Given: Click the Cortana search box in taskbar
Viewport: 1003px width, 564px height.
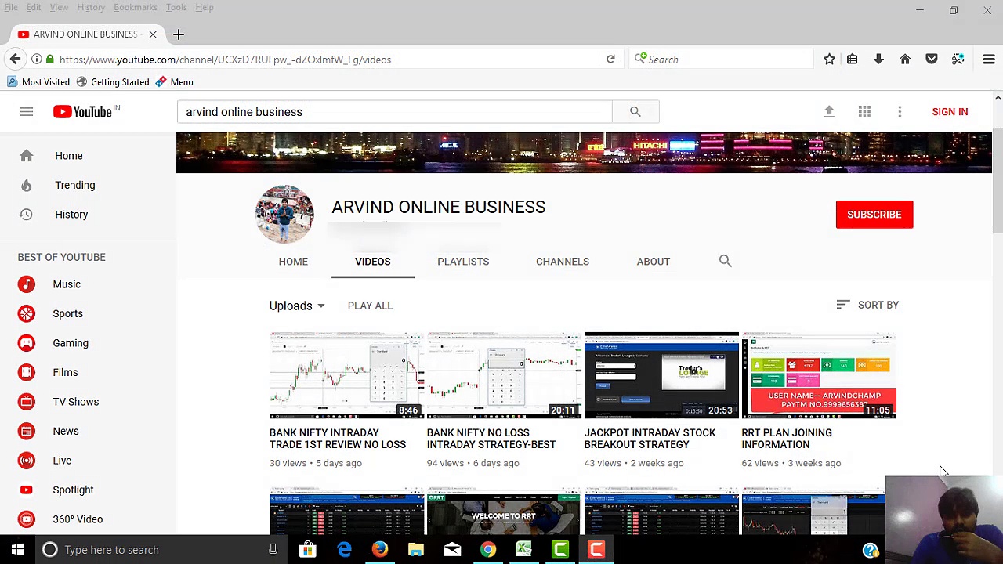Looking at the screenshot, I should (161, 550).
